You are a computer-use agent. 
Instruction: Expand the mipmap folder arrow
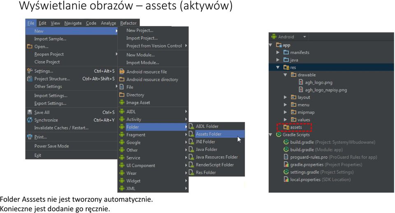[286, 112]
